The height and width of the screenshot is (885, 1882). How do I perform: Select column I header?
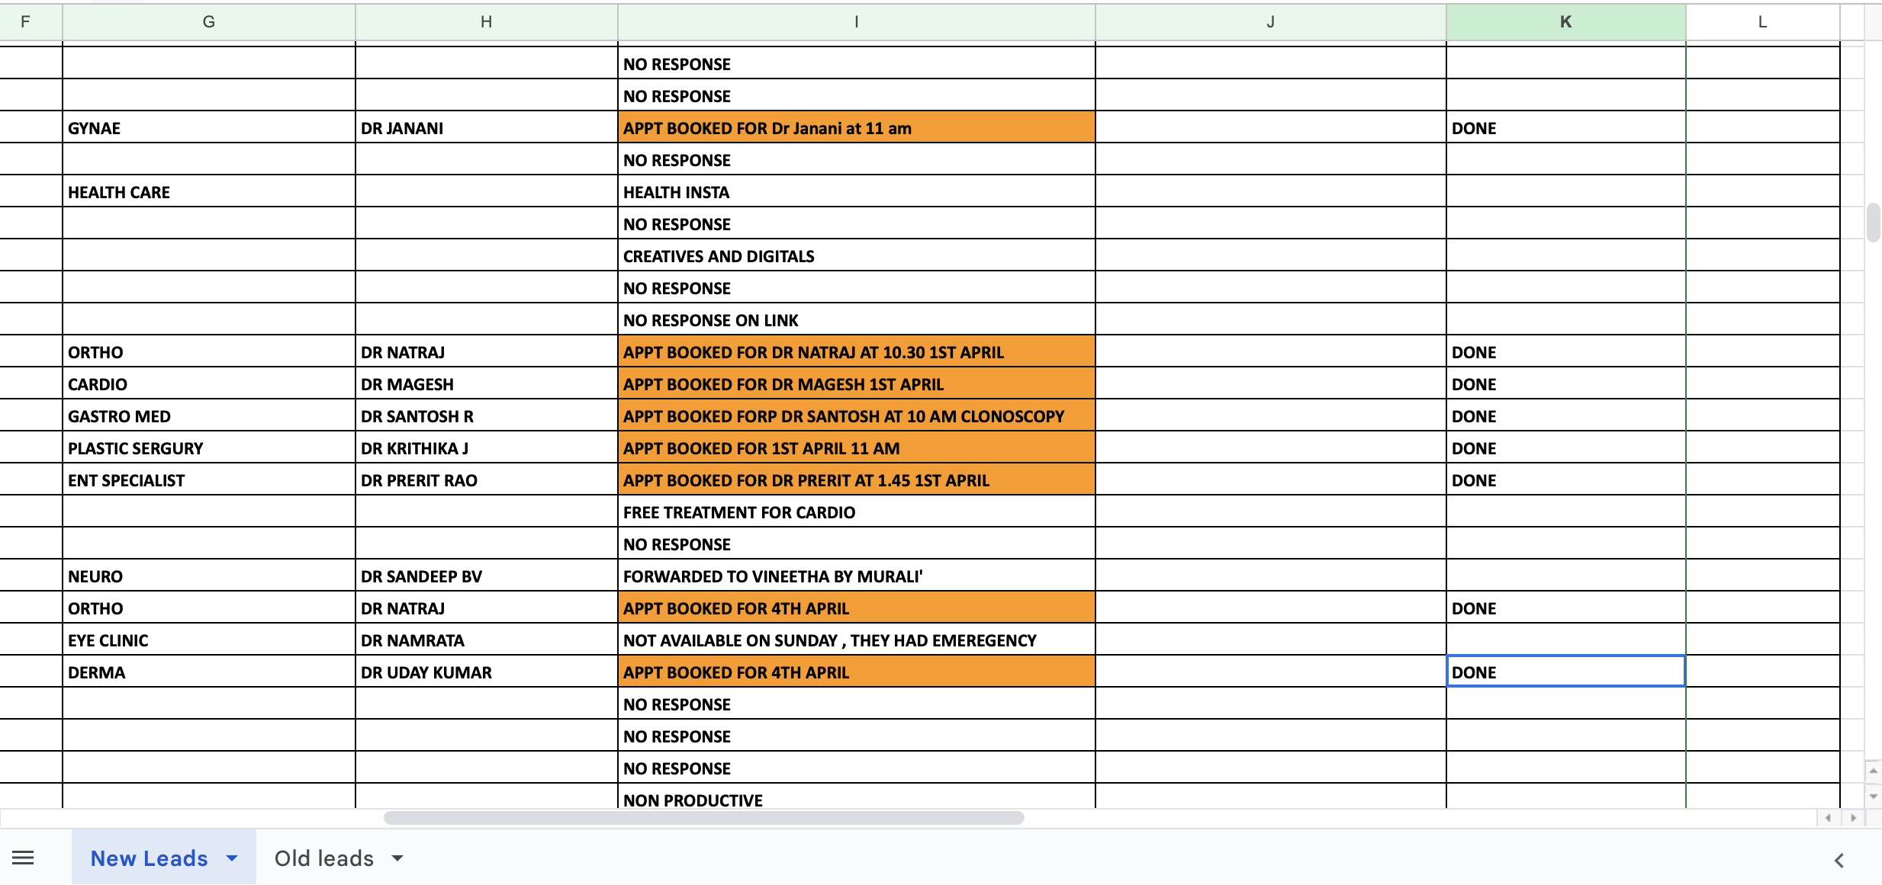click(x=856, y=22)
